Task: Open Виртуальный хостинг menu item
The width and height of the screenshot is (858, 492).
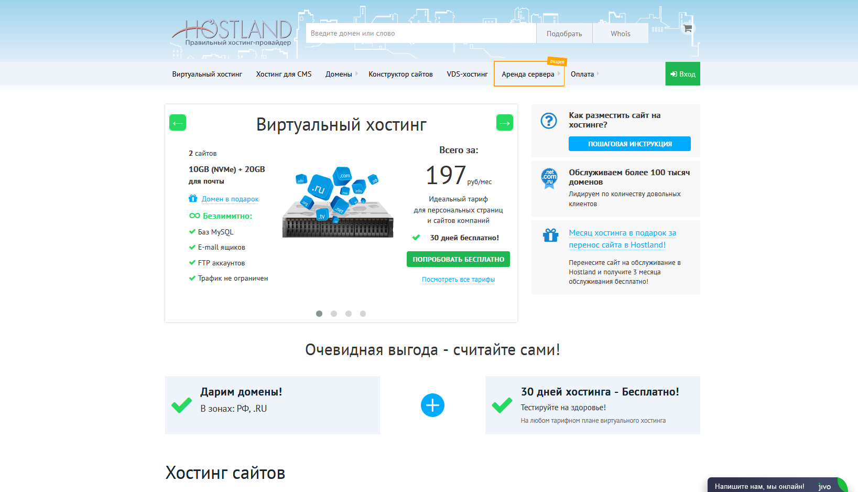Action: pos(207,74)
